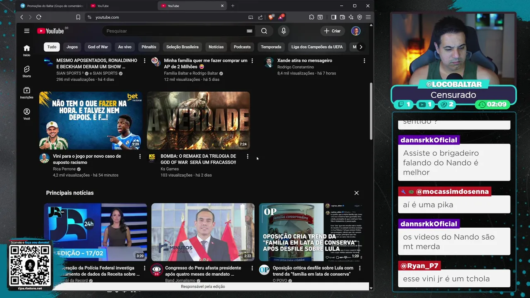Viewport: 530px width, 298px height.
Task: Select the Pênaltis filter chip
Action: coord(149,47)
